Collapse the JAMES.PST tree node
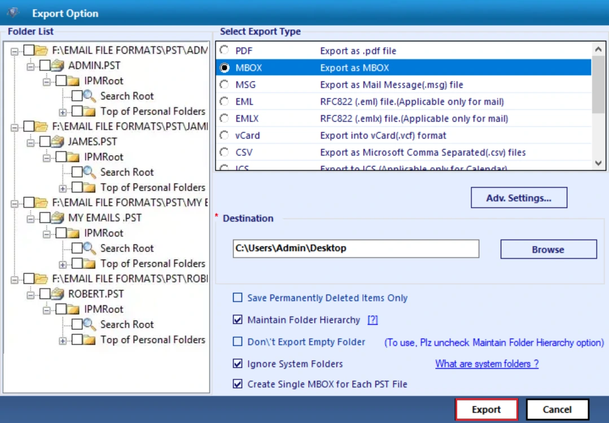Screen dimensions: 609x423 point(30,143)
